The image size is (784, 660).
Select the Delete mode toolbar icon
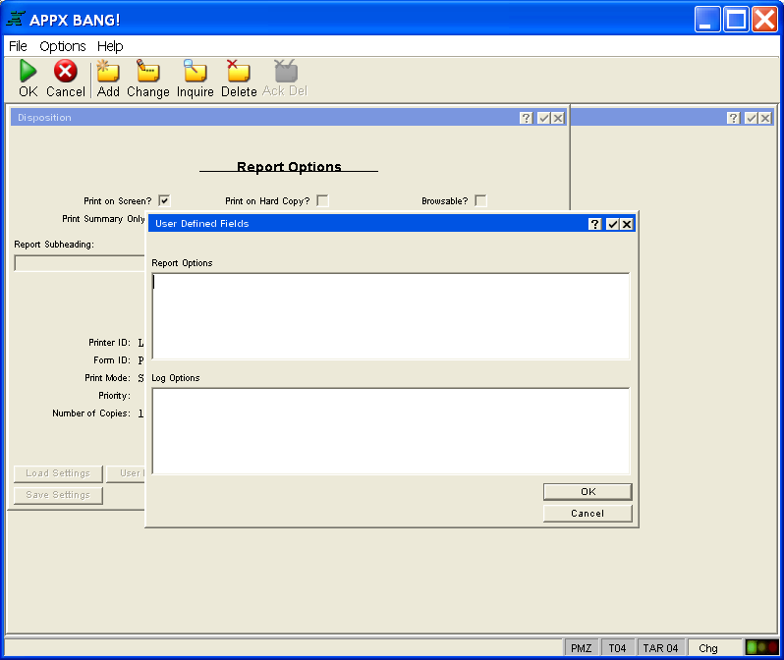click(x=238, y=72)
